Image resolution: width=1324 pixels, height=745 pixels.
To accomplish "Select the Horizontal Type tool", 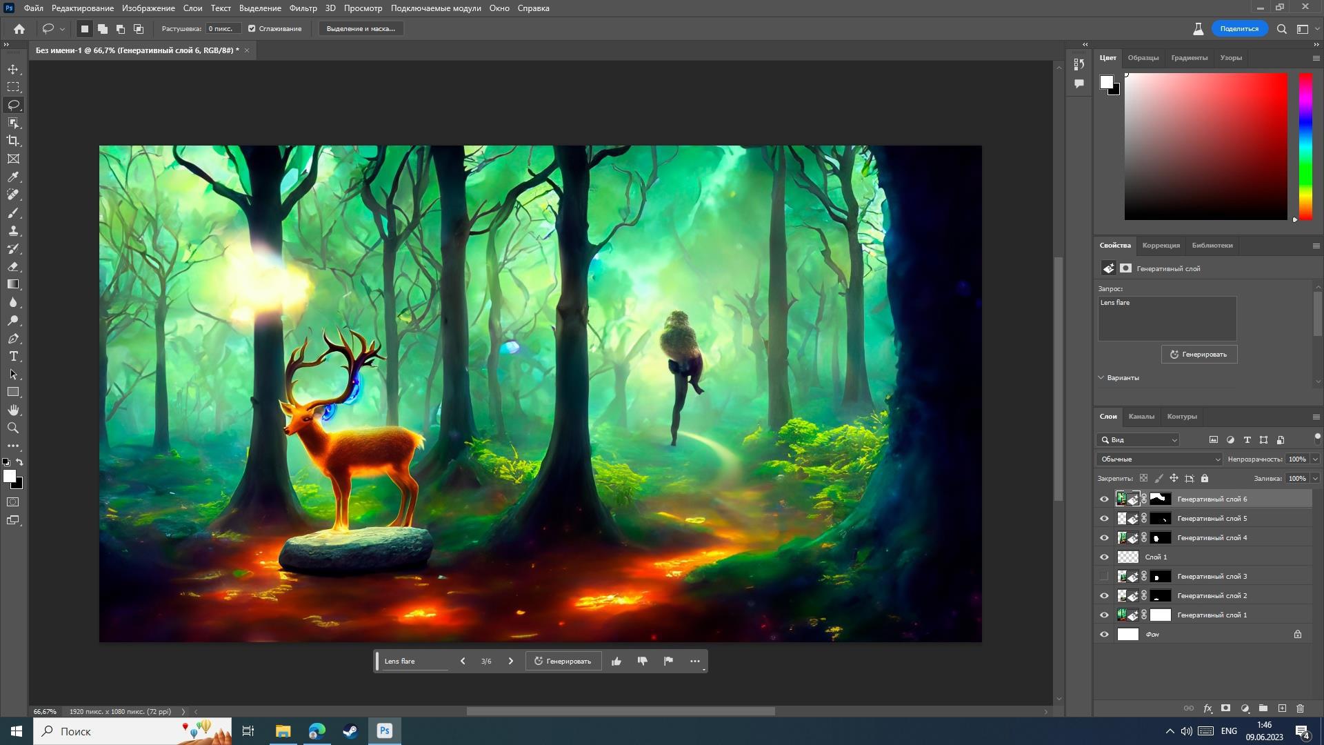I will [13, 357].
